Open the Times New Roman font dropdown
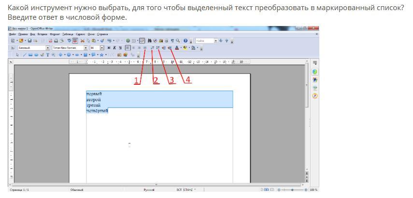413x198 pixels. pos(85,48)
